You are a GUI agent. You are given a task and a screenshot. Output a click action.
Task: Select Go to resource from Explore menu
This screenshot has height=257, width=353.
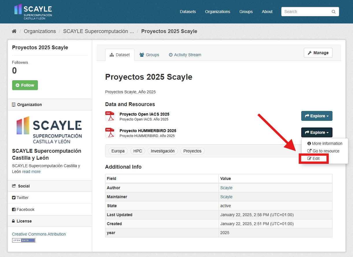tap(325, 151)
